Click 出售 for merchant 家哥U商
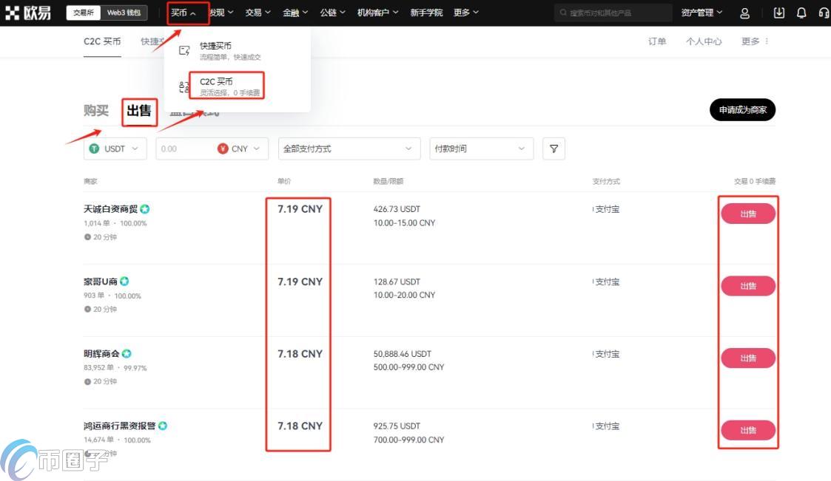The height and width of the screenshot is (481, 831). (748, 286)
